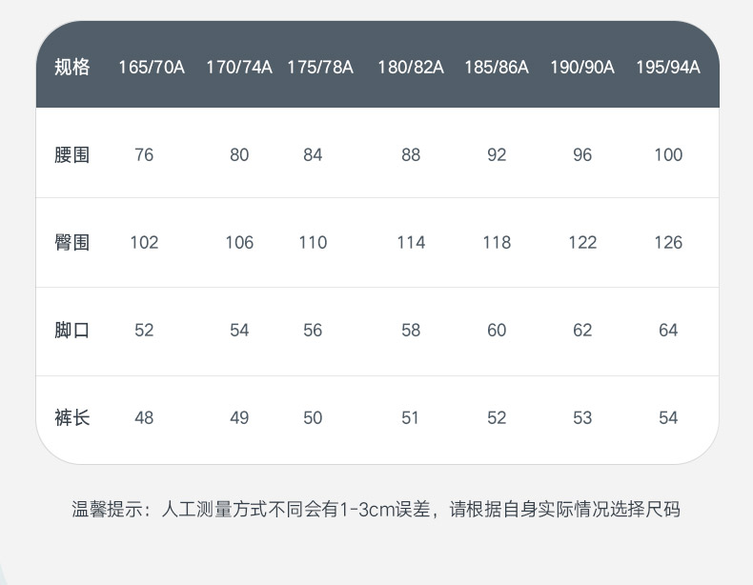Click the 规格 header cell
The image size is (753, 585).
coord(72,68)
